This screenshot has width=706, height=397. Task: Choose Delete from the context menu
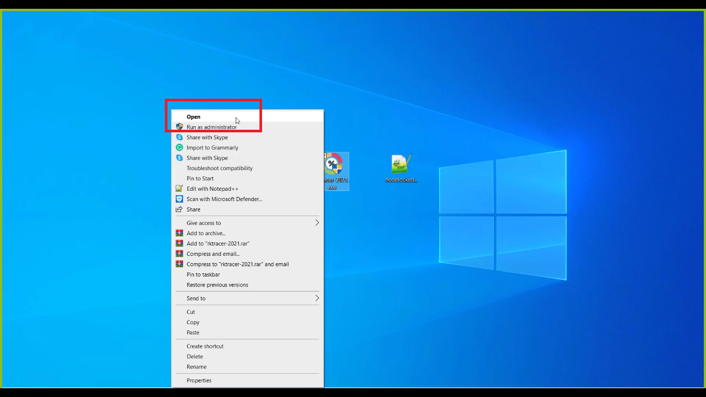[248, 357]
